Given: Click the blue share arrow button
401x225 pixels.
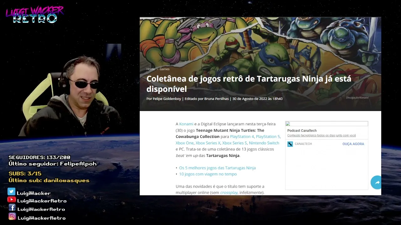Looking at the screenshot, I should [x=376, y=182].
